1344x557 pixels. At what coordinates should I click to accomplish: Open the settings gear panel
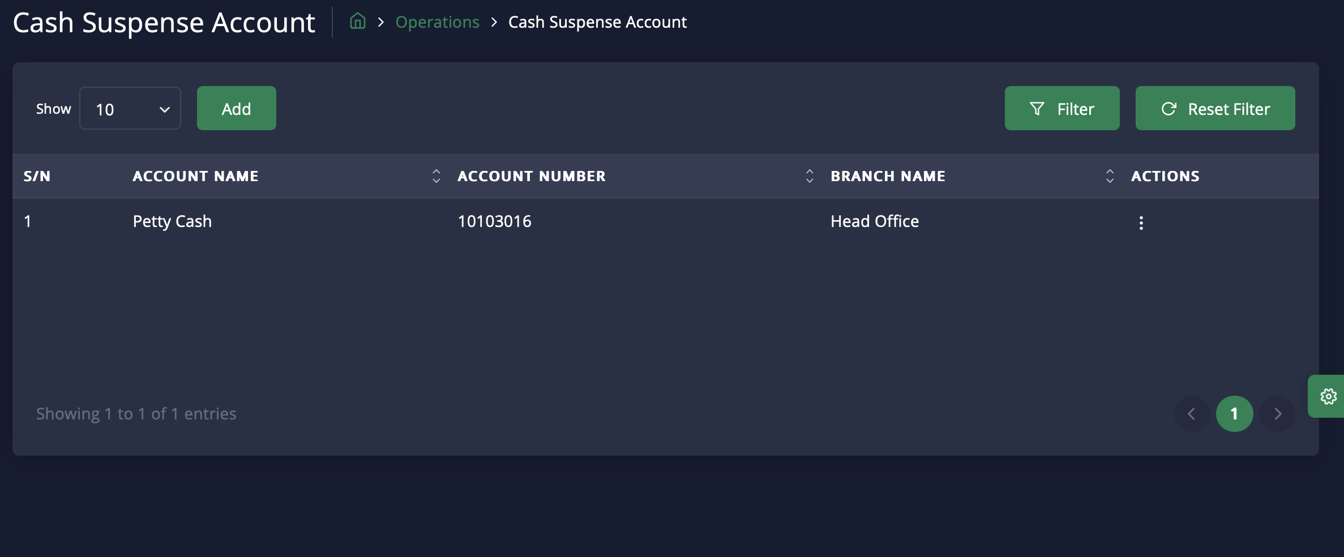coord(1328,396)
